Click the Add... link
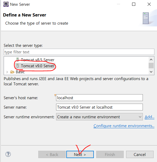Viewport: 157px width, 162px height. point(149,117)
